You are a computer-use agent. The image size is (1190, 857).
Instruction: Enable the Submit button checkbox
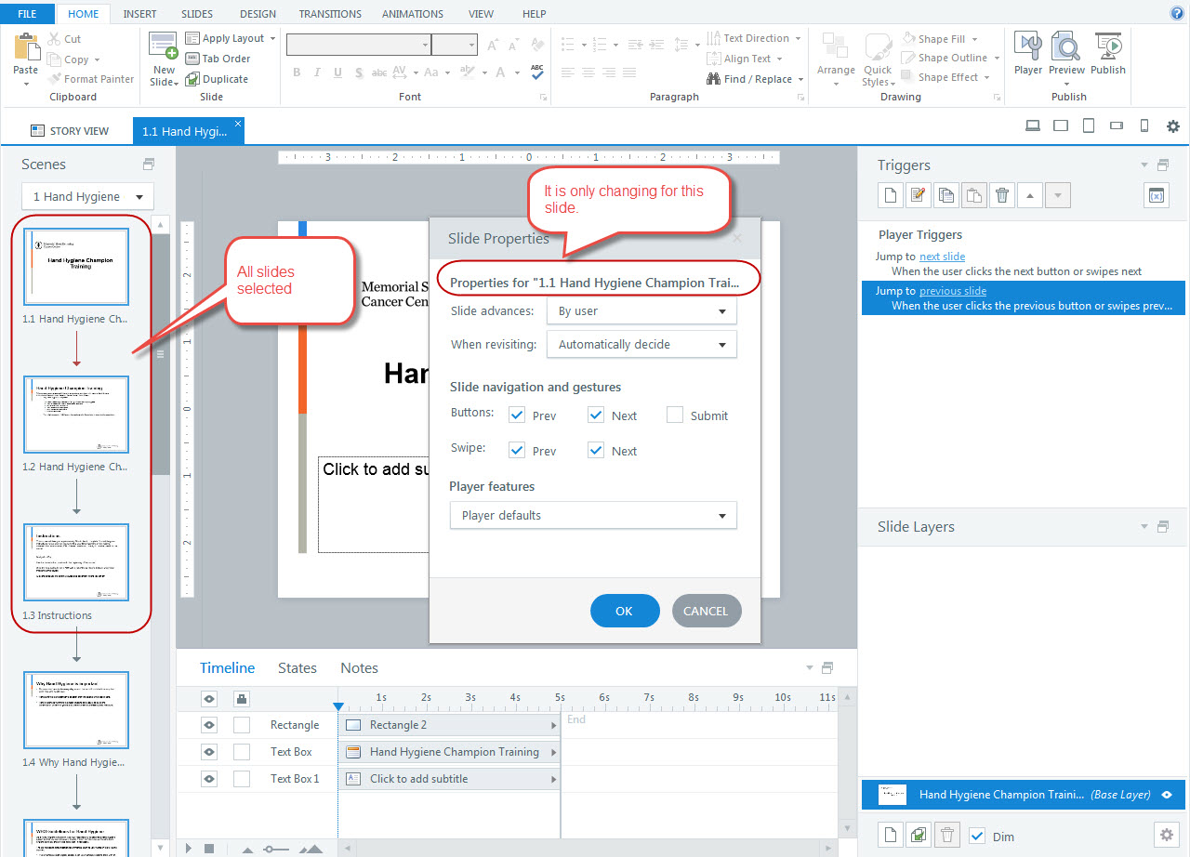[675, 415]
